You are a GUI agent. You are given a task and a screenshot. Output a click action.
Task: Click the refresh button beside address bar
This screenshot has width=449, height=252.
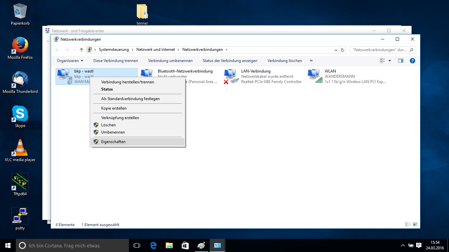tap(343, 50)
